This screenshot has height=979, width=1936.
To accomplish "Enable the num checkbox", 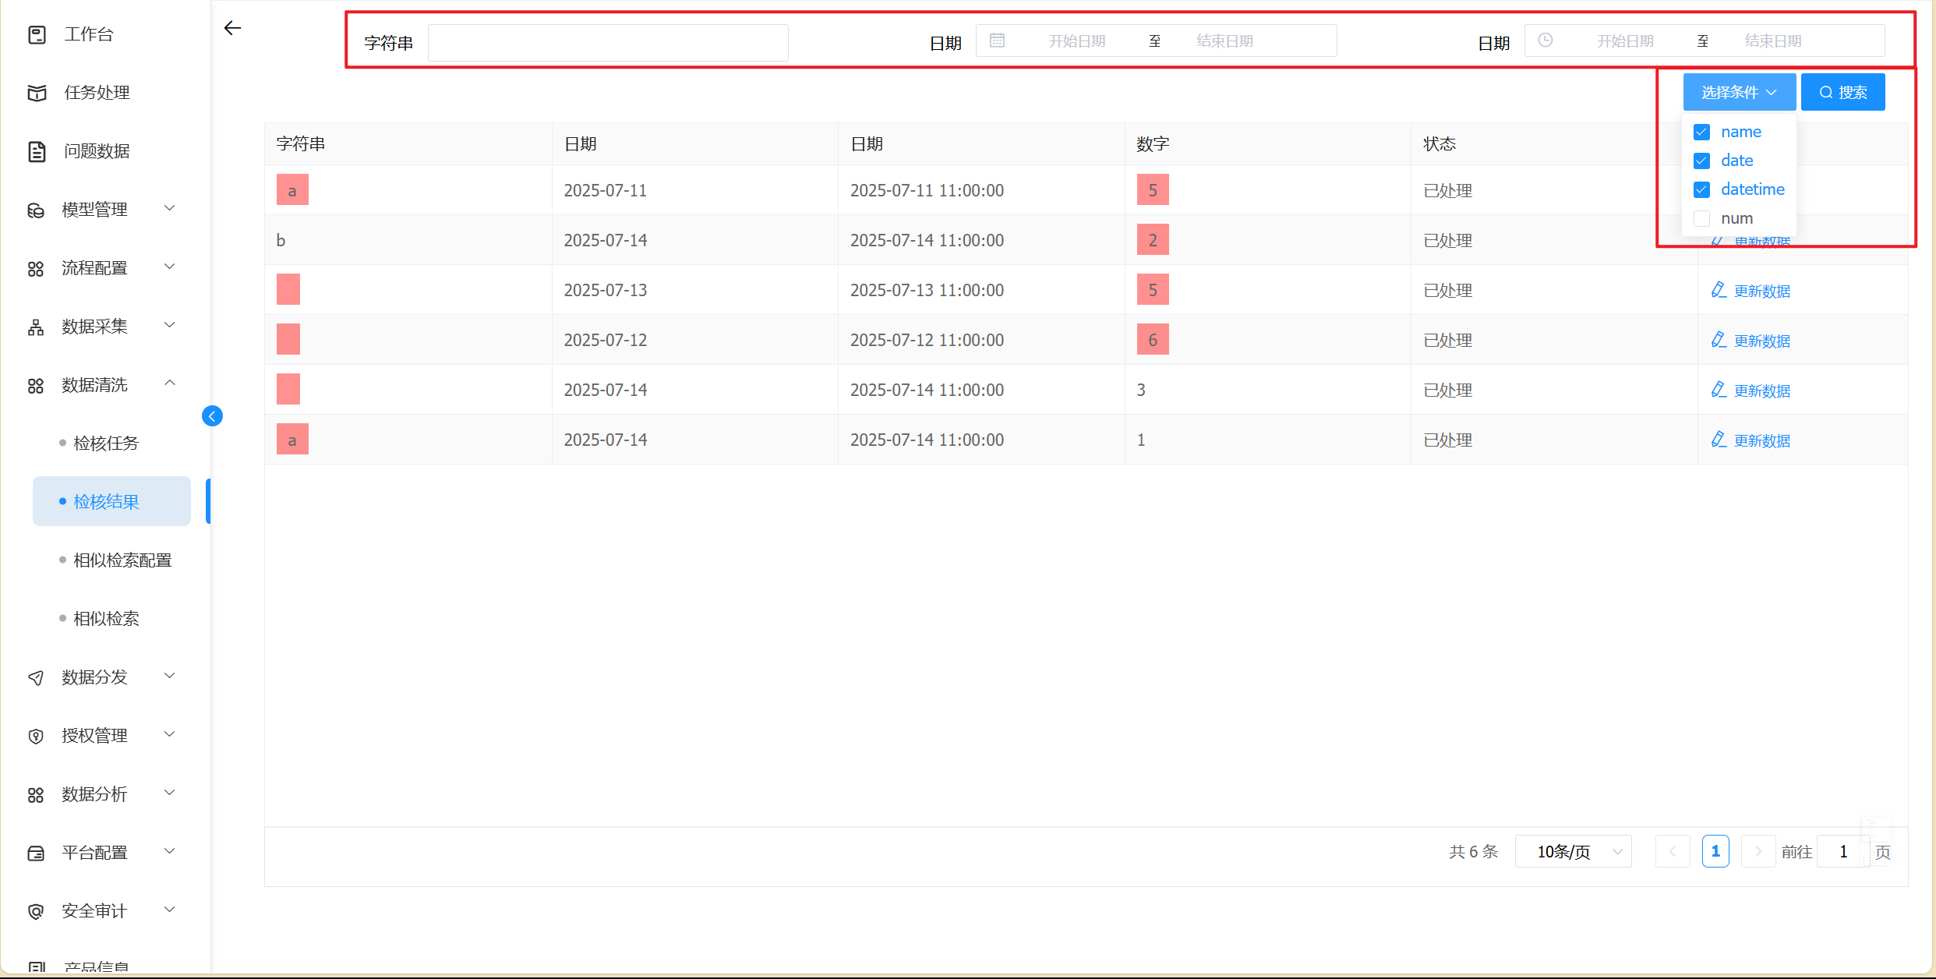I will click(x=1701, y=218).
